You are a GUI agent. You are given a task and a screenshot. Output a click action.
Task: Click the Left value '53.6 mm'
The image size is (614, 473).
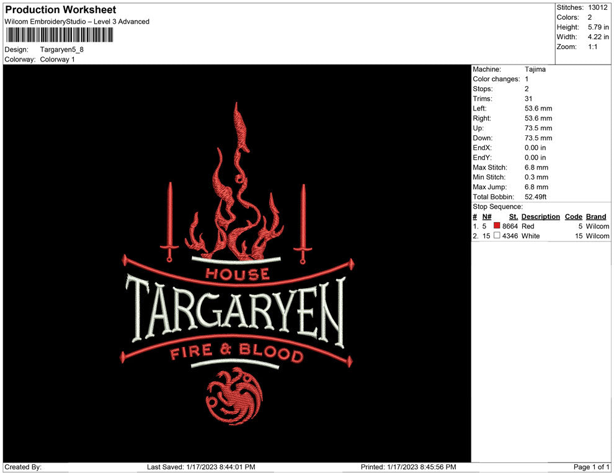pos(538,109)
